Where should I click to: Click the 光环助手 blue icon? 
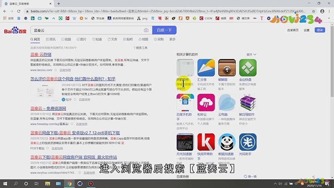point(248,142)
